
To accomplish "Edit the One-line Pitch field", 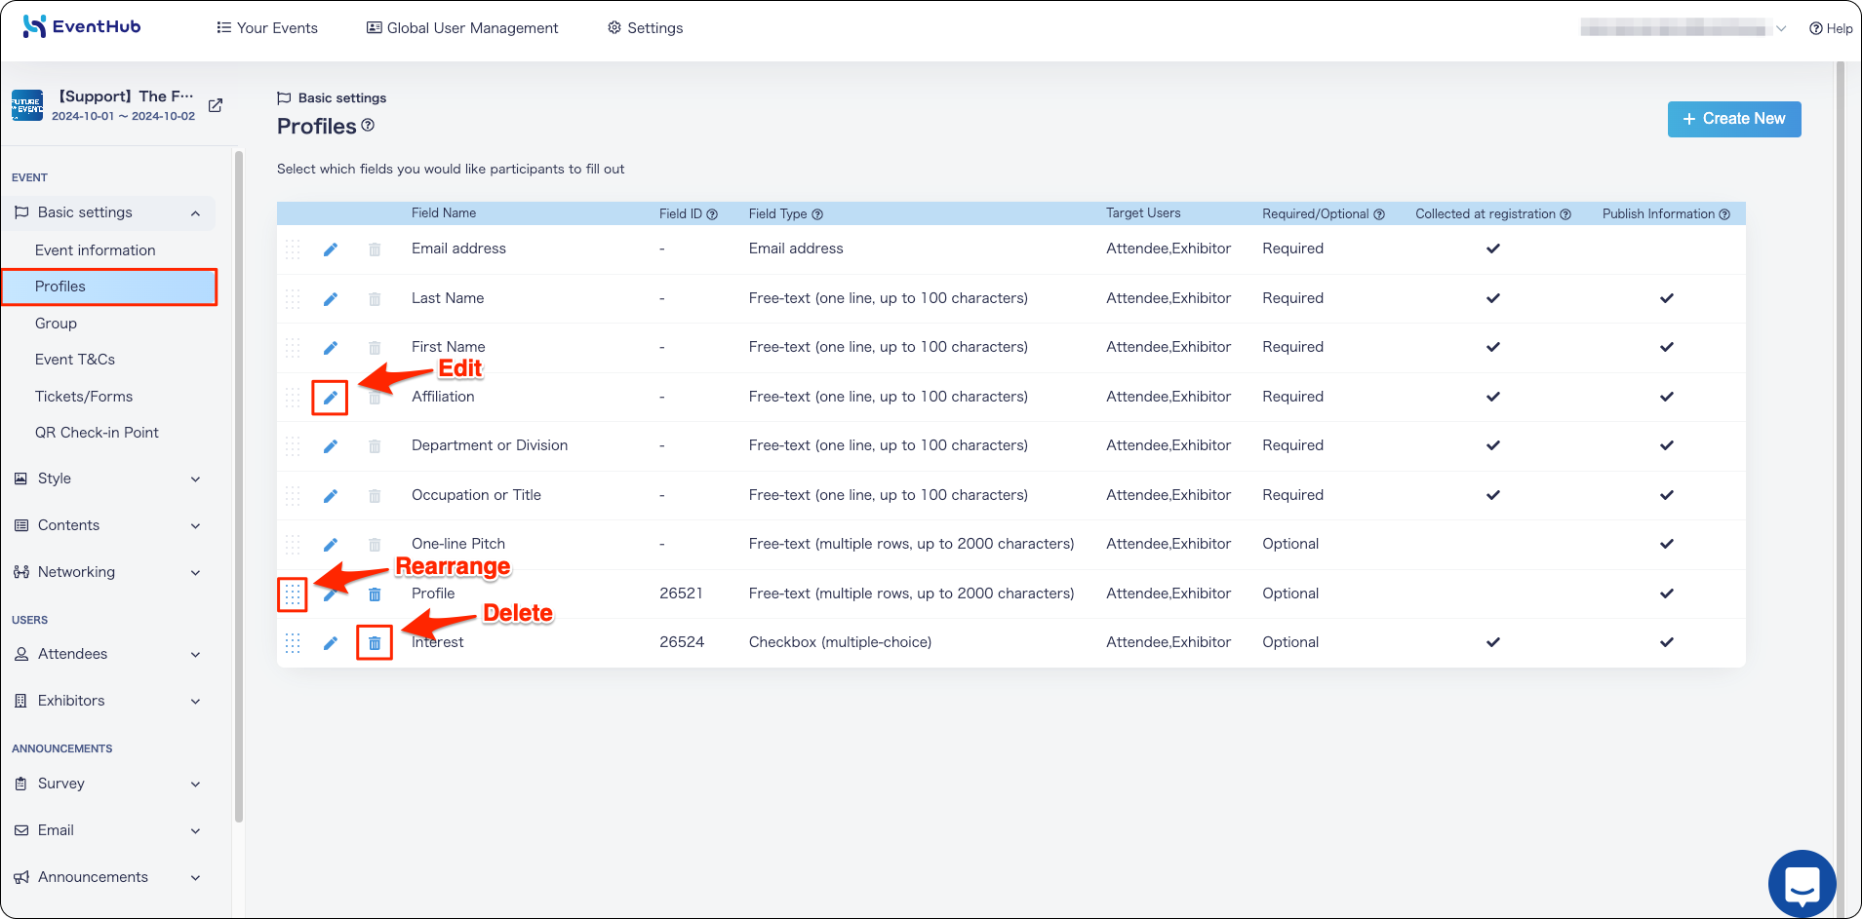I will 331,545.
